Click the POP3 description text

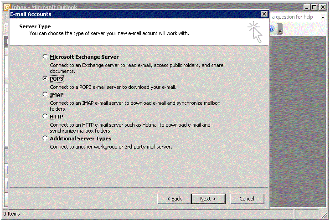click(x=113, y=87)
